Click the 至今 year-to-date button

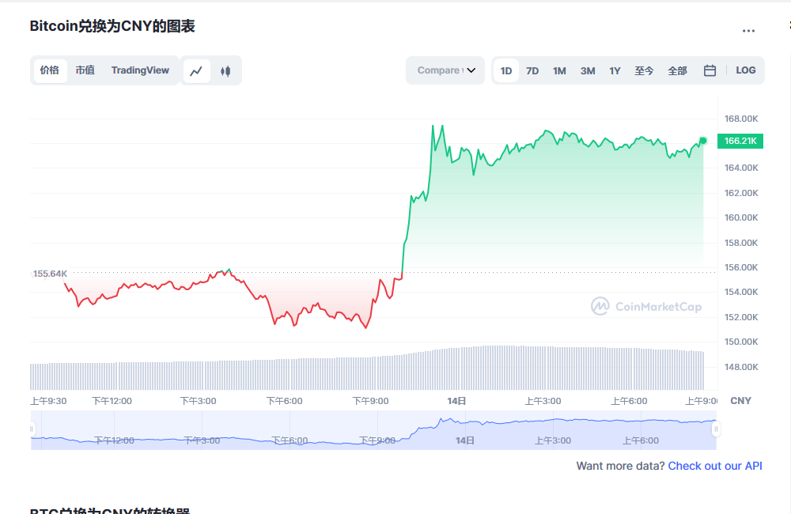point(644,70)
